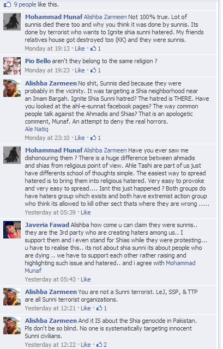
Task: Click Yesterday at 12:22 timestamp
Action: point(50,345)
